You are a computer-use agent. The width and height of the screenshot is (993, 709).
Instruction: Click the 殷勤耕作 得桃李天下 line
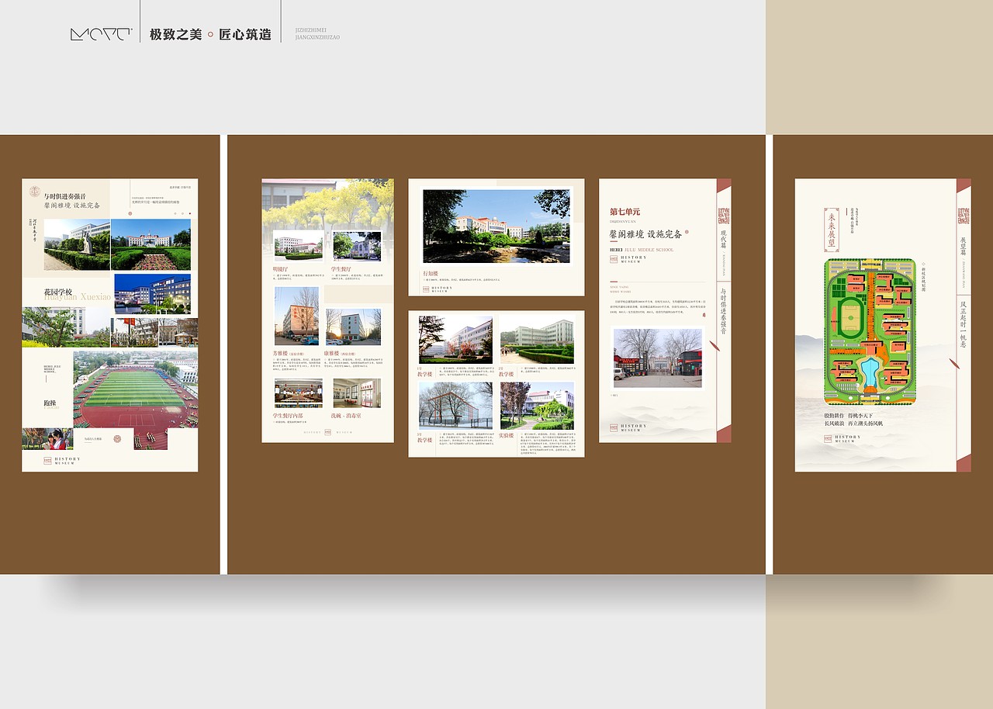(848, 416)
